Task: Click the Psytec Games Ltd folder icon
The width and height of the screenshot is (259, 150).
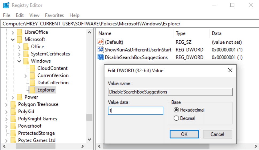Action: point(13,140)
